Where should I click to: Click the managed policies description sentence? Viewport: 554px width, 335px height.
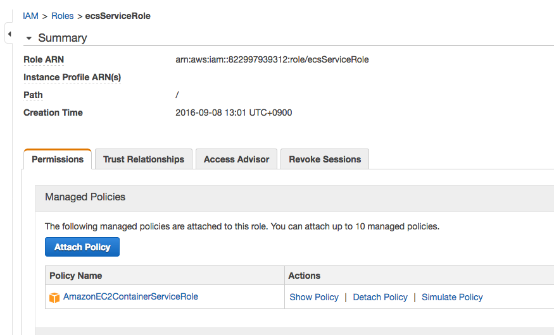tap(242, 226)
